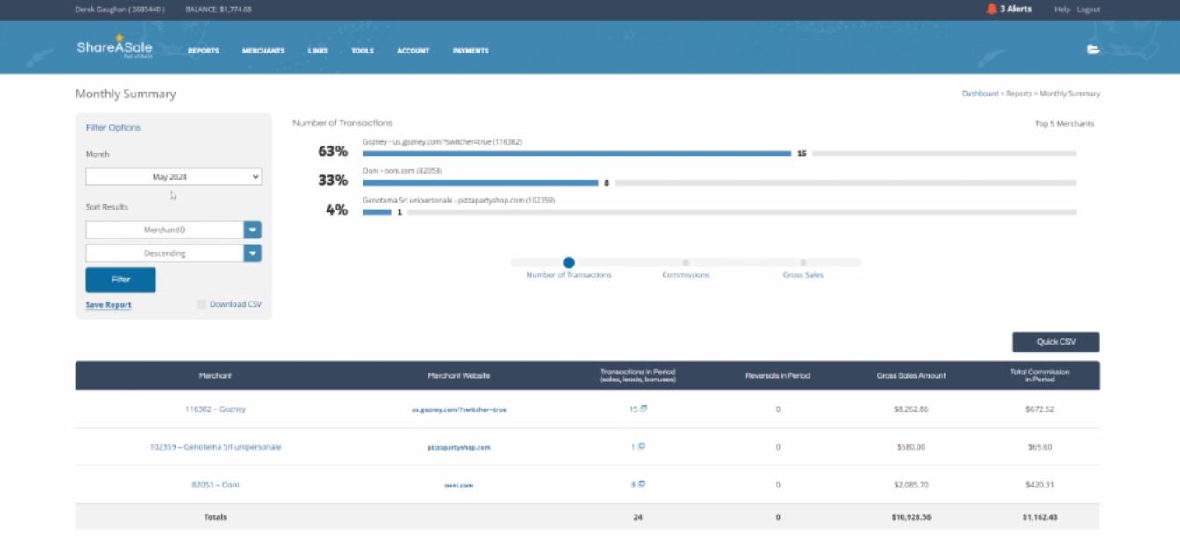1180x540 pixels.
Task: Click the Top 5 Merchants label
Action: coord(1064,124)
